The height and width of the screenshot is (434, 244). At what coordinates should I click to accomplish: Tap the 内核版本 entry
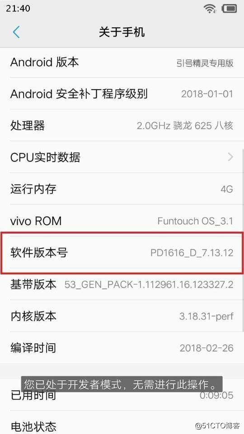click(x=122, y=316)
